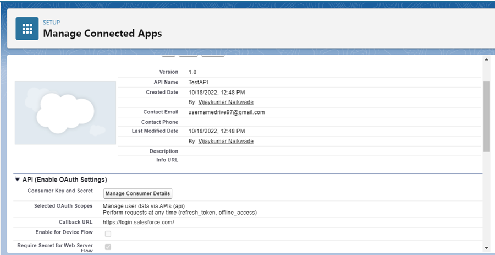Click the API Name value TestAPI
Viewport: 495px width, 255px height.
pyautogui.click(x=198, y=82)
